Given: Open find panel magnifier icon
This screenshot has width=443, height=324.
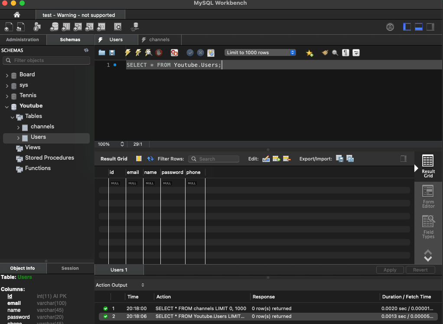Looking at the screenshot, I should point(335,52).
